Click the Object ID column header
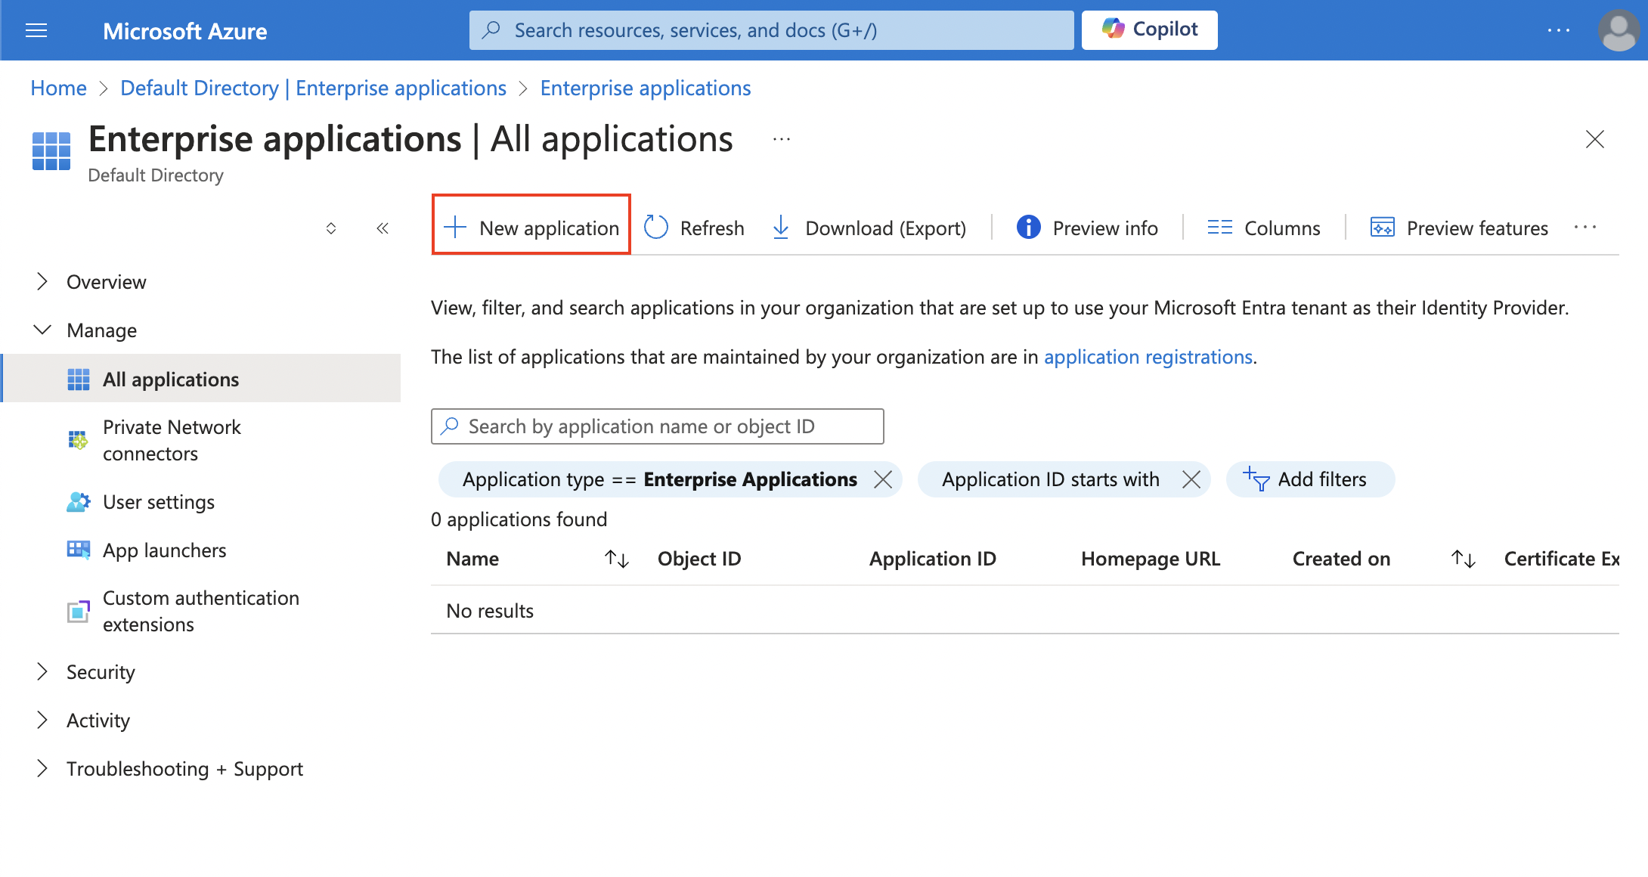 699,559
